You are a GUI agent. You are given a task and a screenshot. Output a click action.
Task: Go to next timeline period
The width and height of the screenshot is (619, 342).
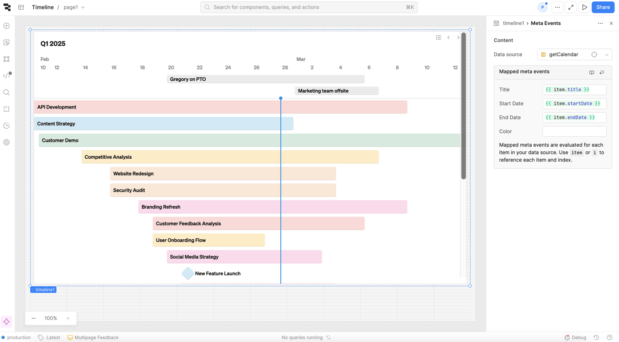458,37
